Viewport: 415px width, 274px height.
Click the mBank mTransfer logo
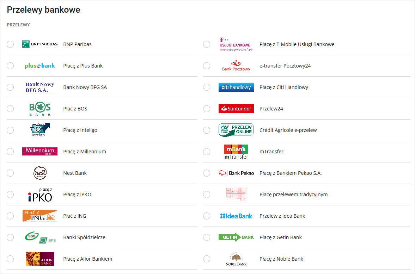tap(236, 152)
